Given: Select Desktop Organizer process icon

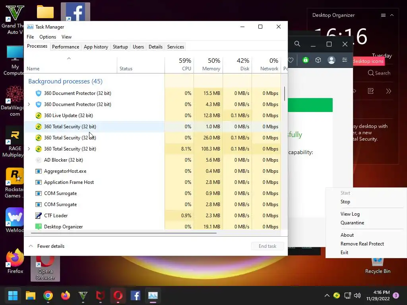Looking at the screenshot, I should point(39,226).
